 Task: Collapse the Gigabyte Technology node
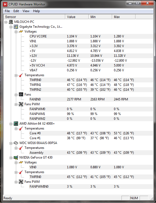[11, 27]
